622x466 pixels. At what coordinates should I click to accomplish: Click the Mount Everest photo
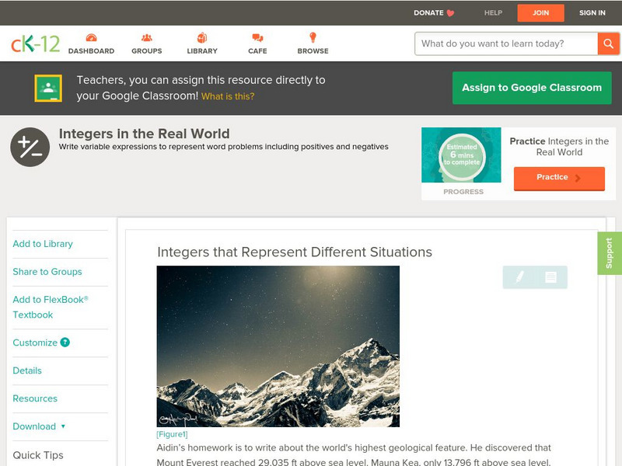pyautogui.click(x=278, y=346)
